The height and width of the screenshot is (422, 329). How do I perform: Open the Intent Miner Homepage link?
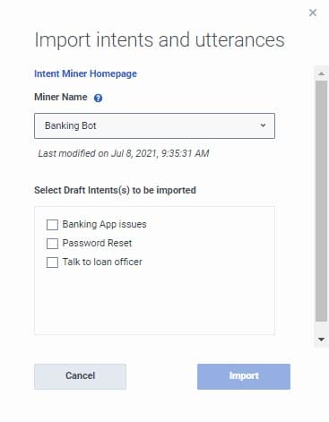click(85, 73)
